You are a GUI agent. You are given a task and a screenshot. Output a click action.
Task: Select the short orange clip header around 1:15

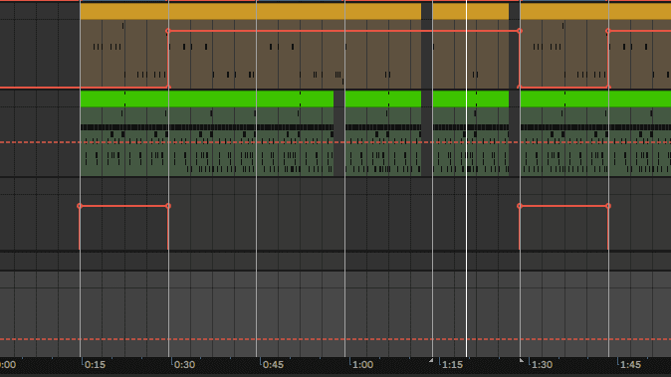[471, 12]
